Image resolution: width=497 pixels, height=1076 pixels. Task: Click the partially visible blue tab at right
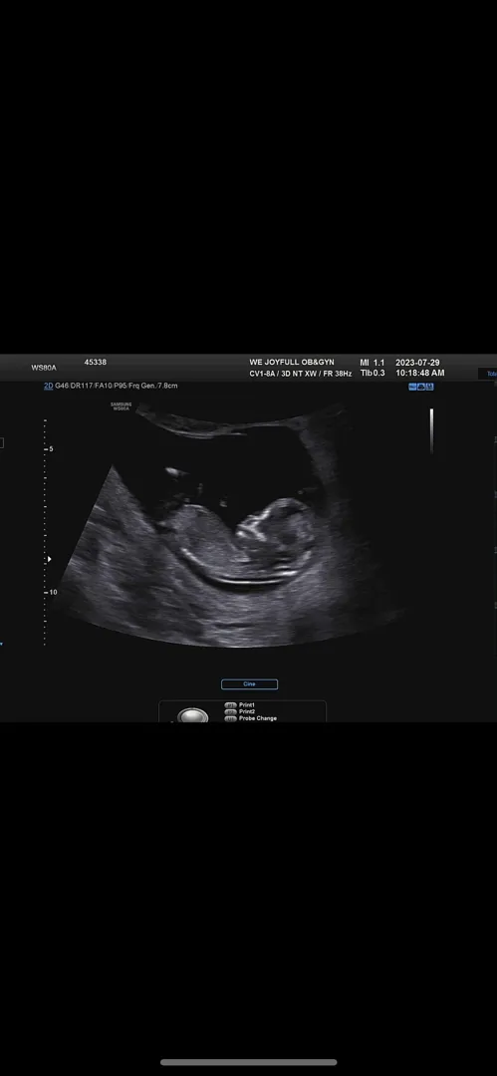coord(487,374)
